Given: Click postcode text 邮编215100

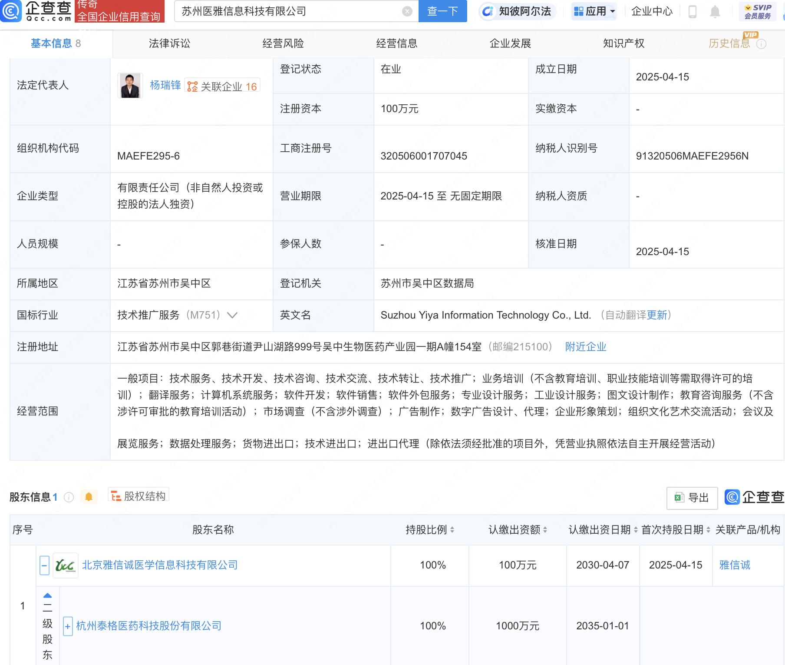Looking at the screenshot, I should pyautogui.click(x=520, y=347).
